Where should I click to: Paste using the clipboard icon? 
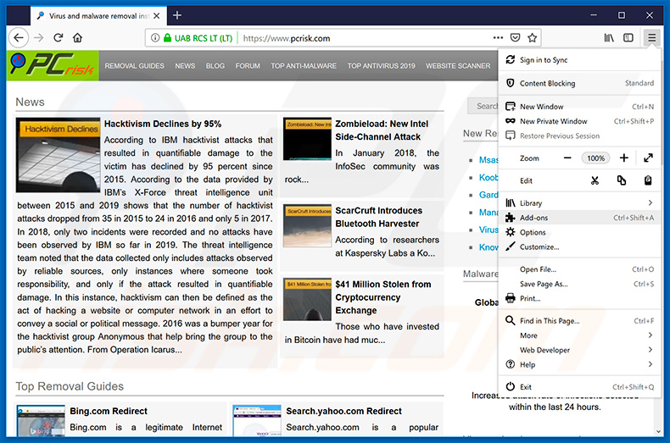coord(648,181)
